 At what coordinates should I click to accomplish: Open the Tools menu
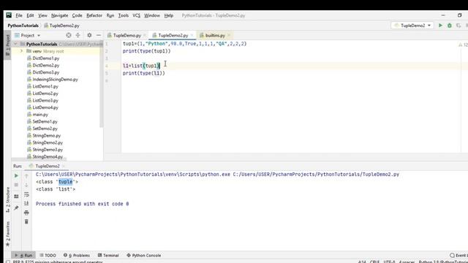(124, 15)
